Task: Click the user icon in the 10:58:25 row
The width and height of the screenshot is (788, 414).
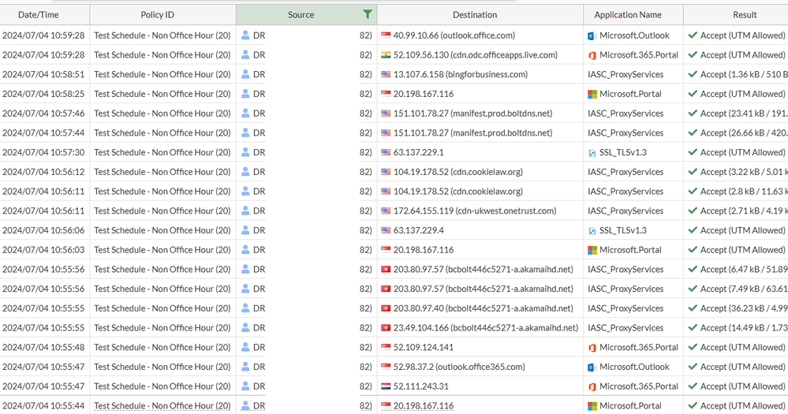Action: click(x=245, y=94)
